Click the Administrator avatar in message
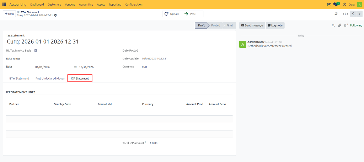 (242, 44)
